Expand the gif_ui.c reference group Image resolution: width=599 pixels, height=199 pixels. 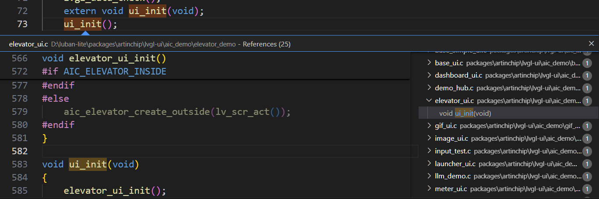click(x=429, y=126)
